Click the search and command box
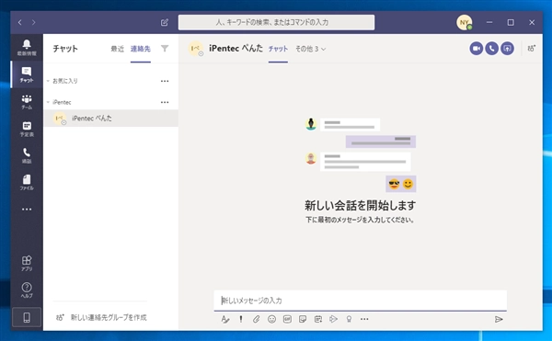 [276, 22]
